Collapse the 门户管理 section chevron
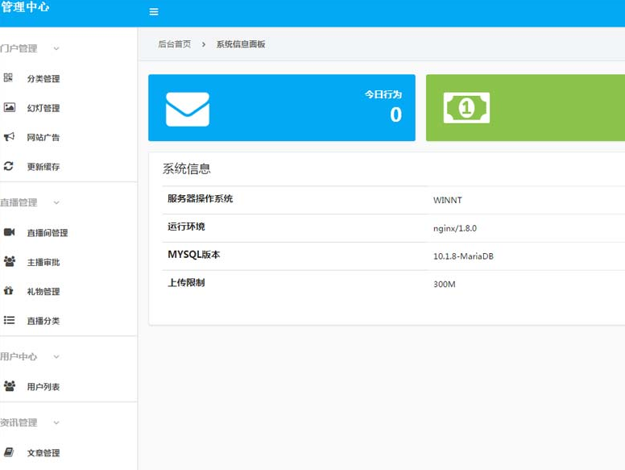This screenshot has width=625, height=470. tap(56, 48)
